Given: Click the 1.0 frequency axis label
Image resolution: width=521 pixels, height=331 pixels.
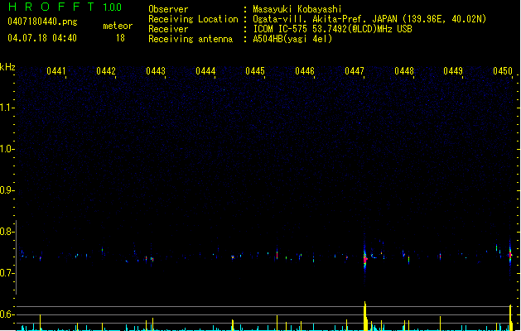Looking at the screenshot, I should click(7, 149).
